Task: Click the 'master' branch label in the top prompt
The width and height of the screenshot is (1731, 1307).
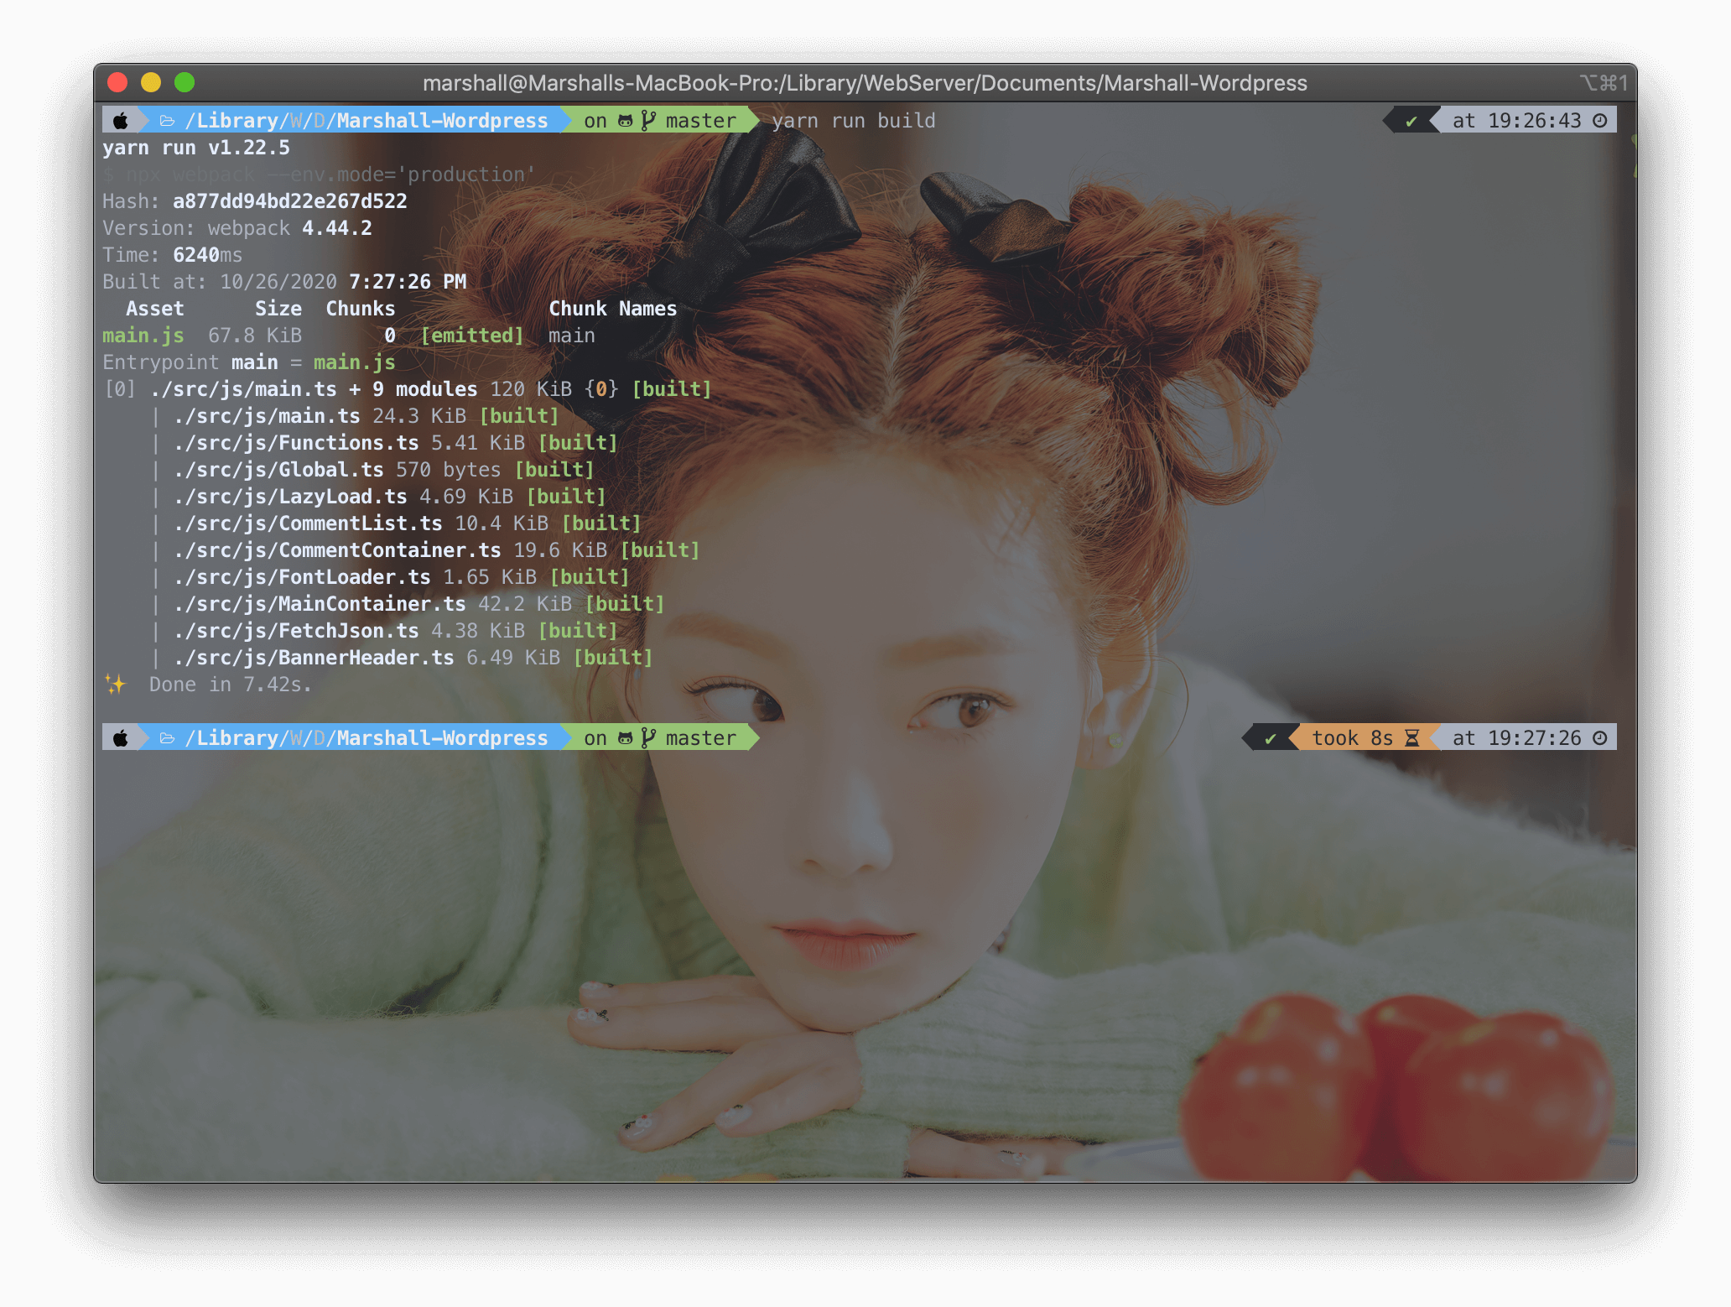Action: [701, 121]
